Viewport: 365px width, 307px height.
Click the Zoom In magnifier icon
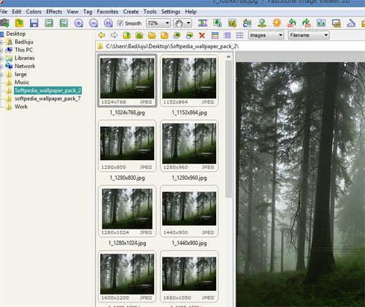click(79, 23)
